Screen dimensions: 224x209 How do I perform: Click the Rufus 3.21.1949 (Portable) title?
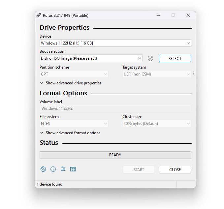[x=66, y=15]
